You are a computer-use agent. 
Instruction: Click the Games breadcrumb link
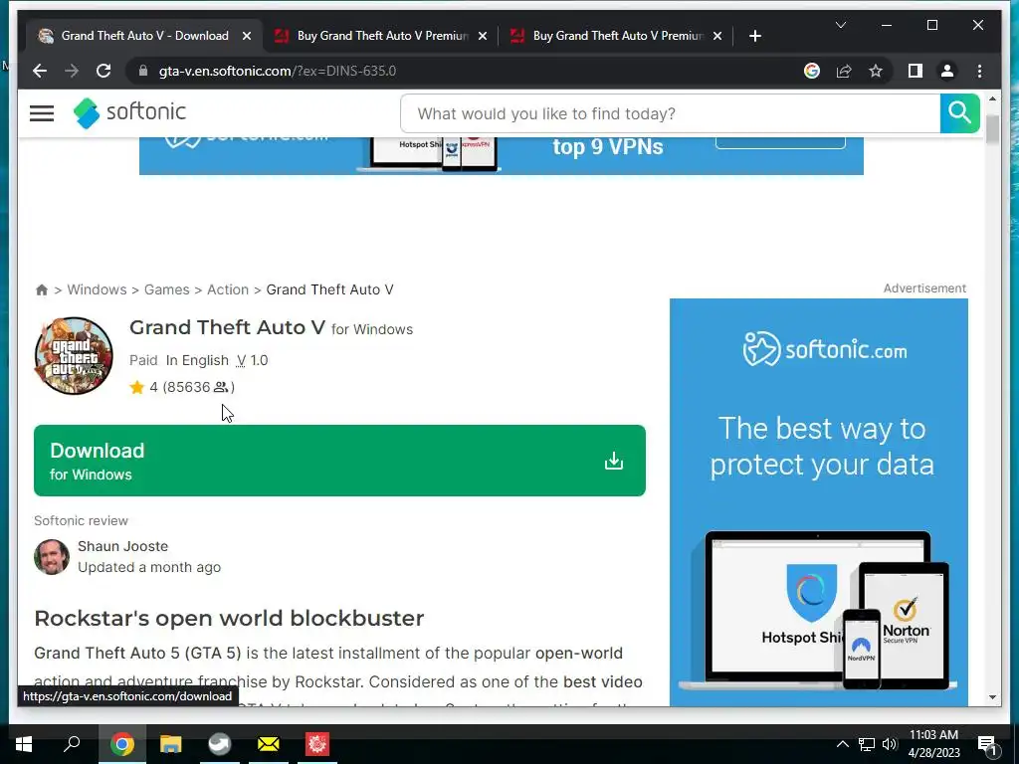167,289
